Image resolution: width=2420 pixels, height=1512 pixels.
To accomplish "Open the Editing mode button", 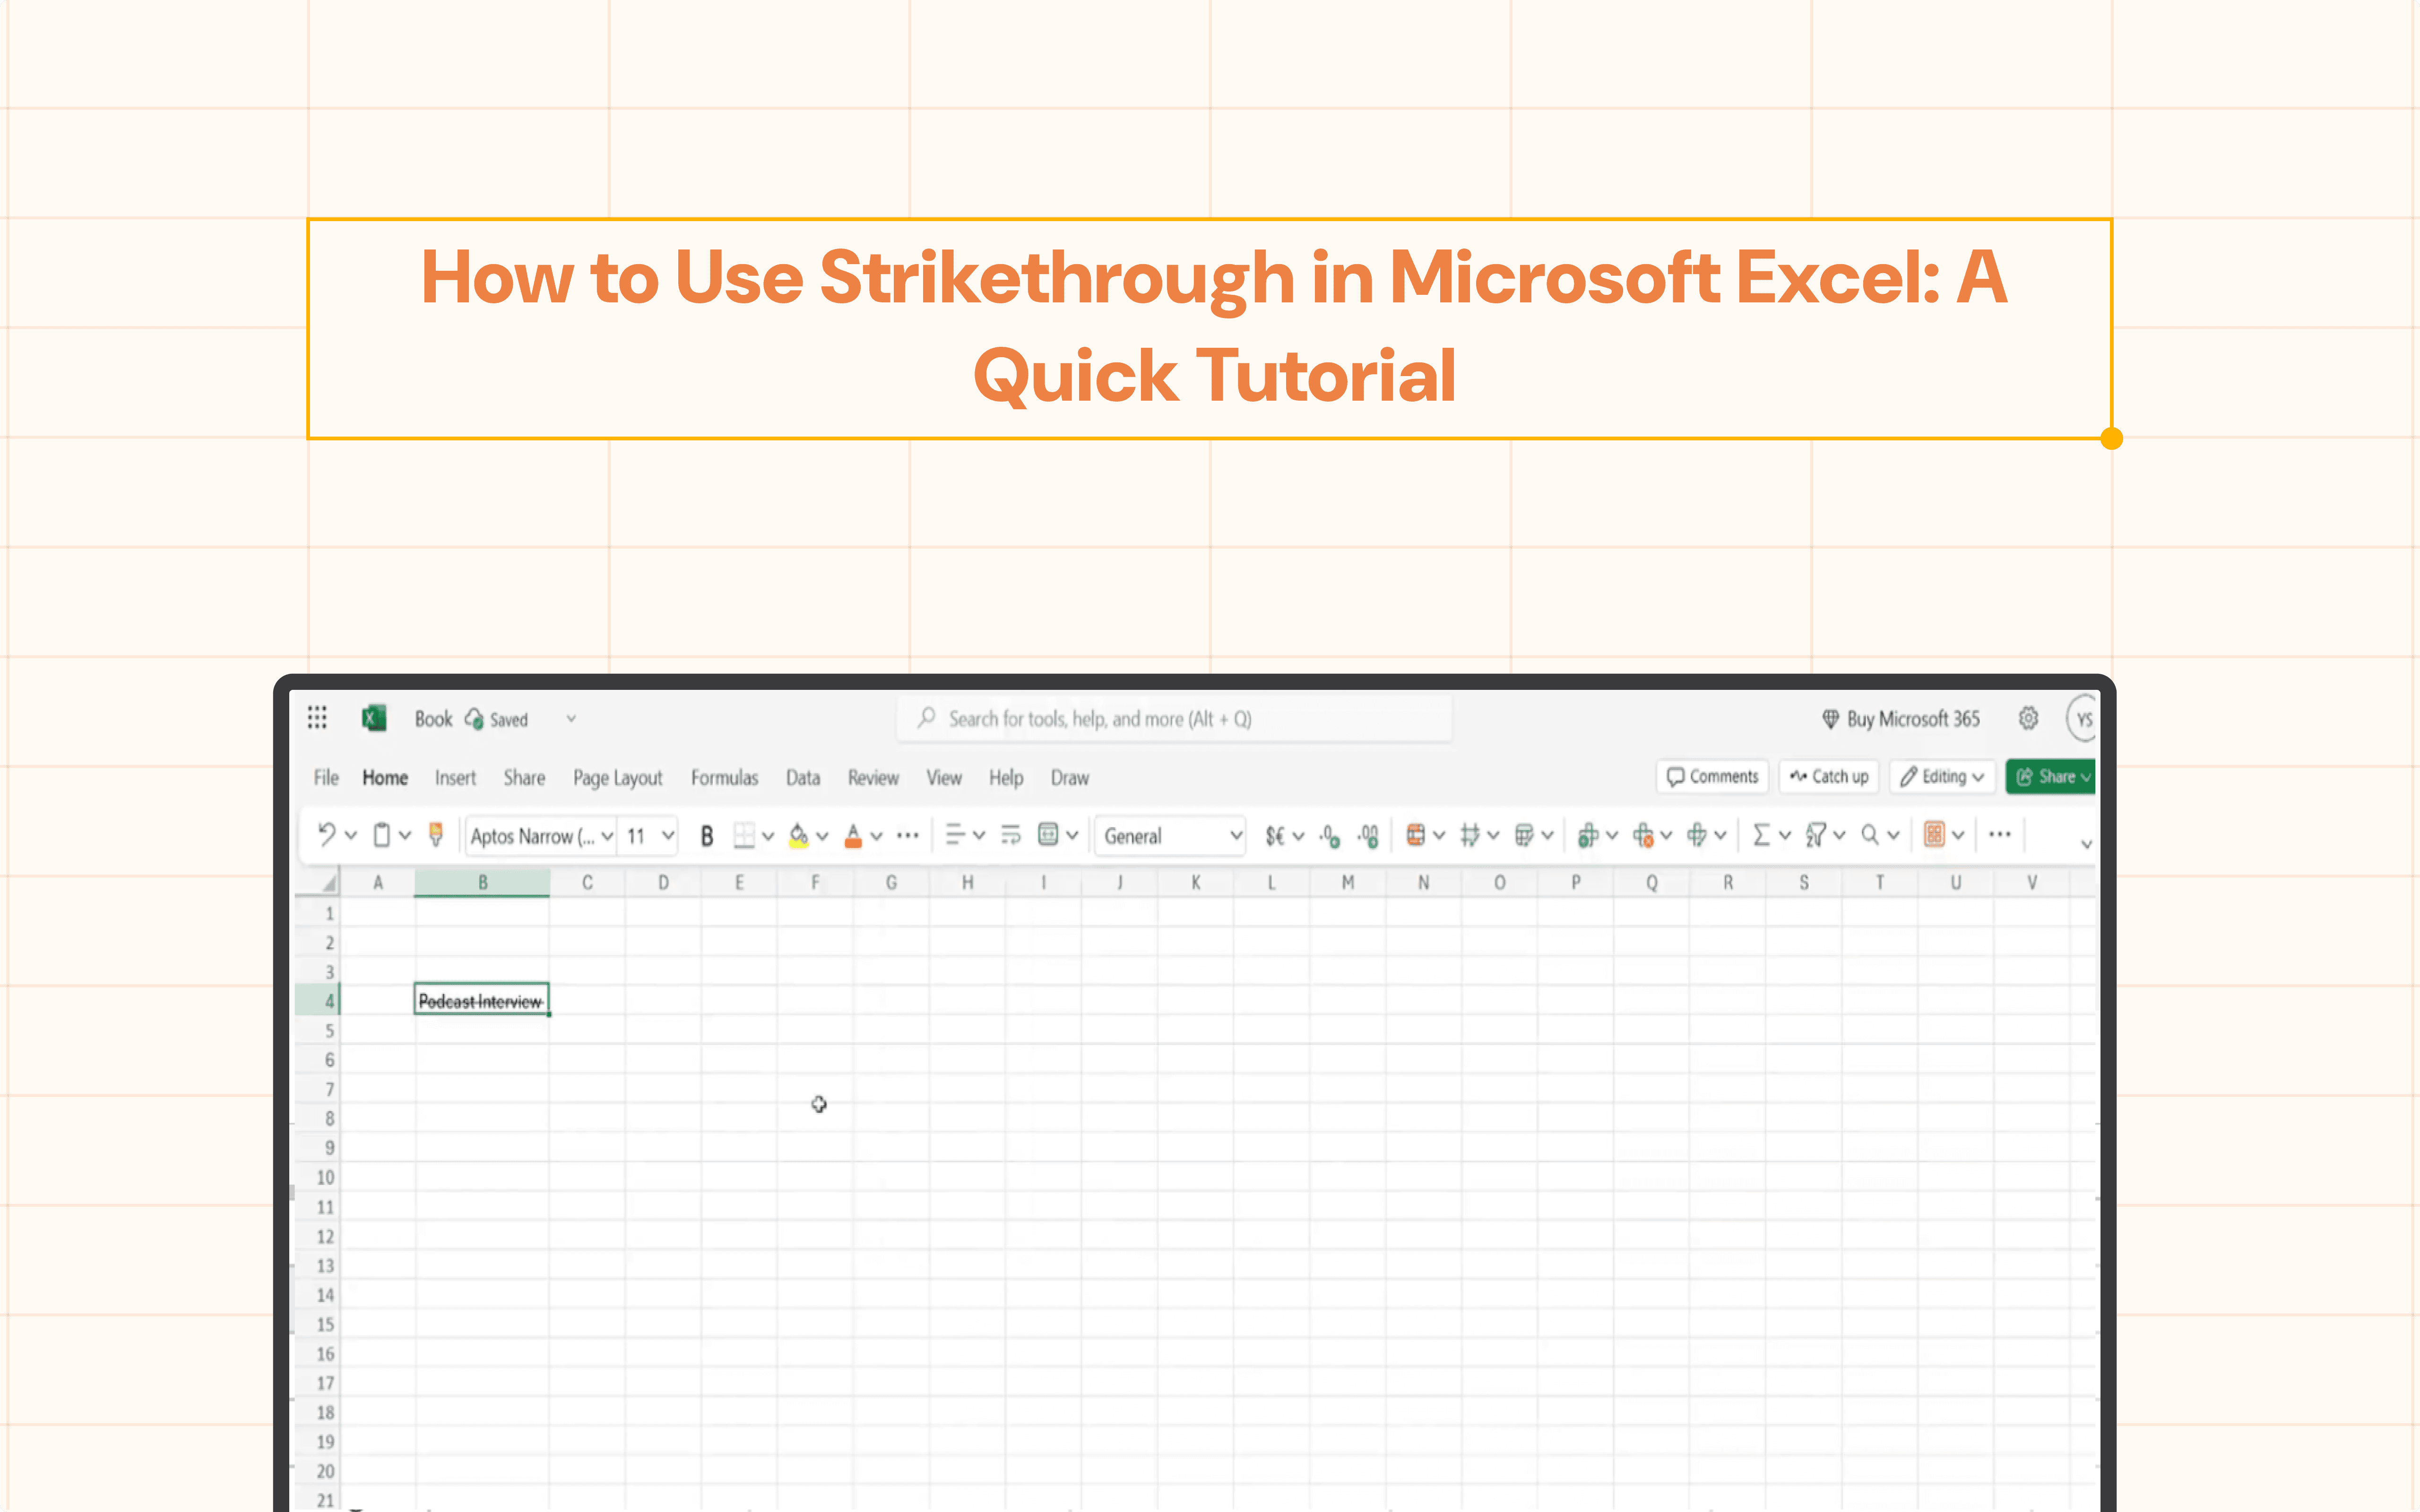I will pyautogui.click(x=1942, y=777).
